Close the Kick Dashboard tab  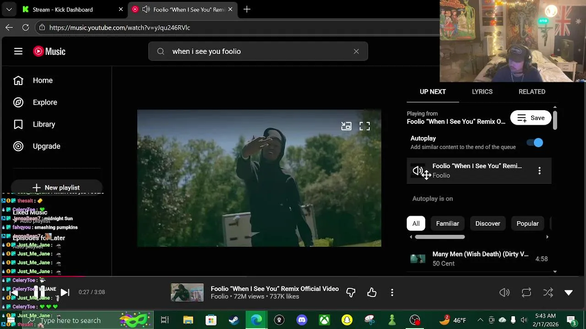121,9
